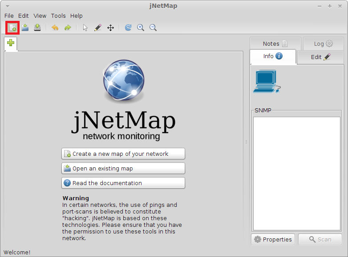This screenshot has width=348, height=257.
Task: Click the blue computer device icon
Action: [267, 82]
